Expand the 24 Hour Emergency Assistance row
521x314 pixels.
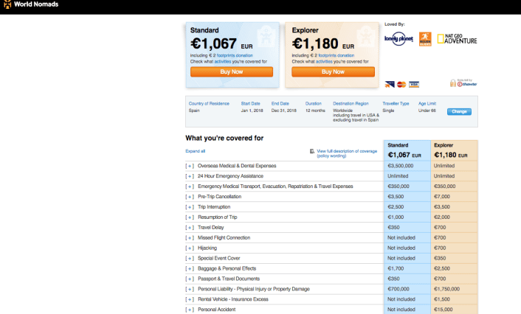(x=190, y=176)
